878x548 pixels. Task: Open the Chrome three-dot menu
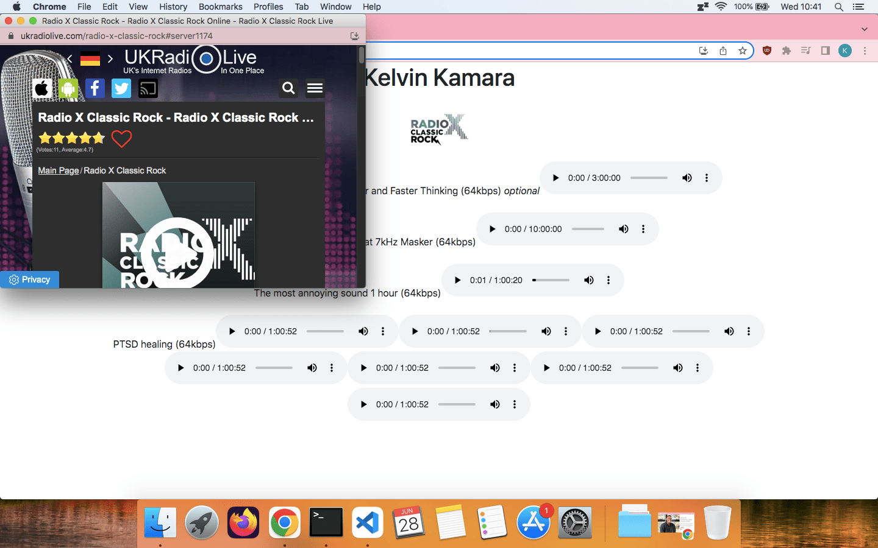click(x=865, y=51)
